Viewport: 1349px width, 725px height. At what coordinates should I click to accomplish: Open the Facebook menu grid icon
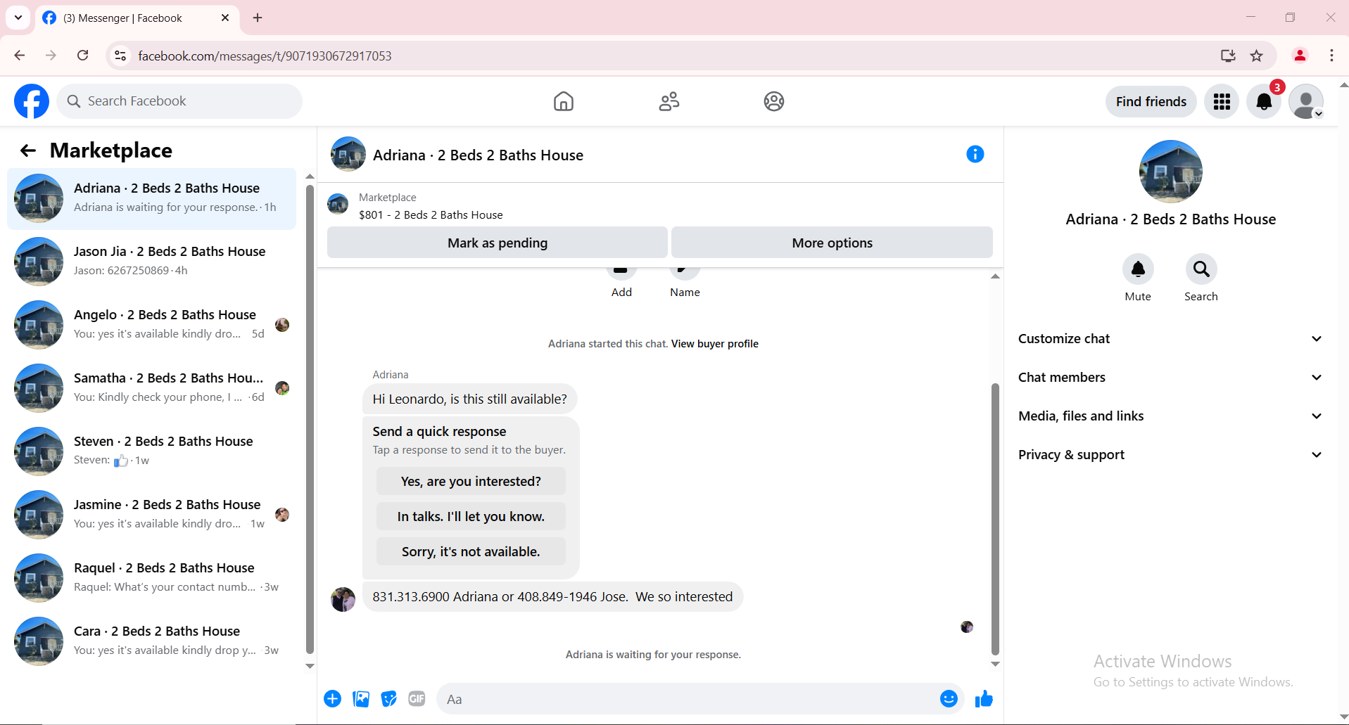point(1222,102)
